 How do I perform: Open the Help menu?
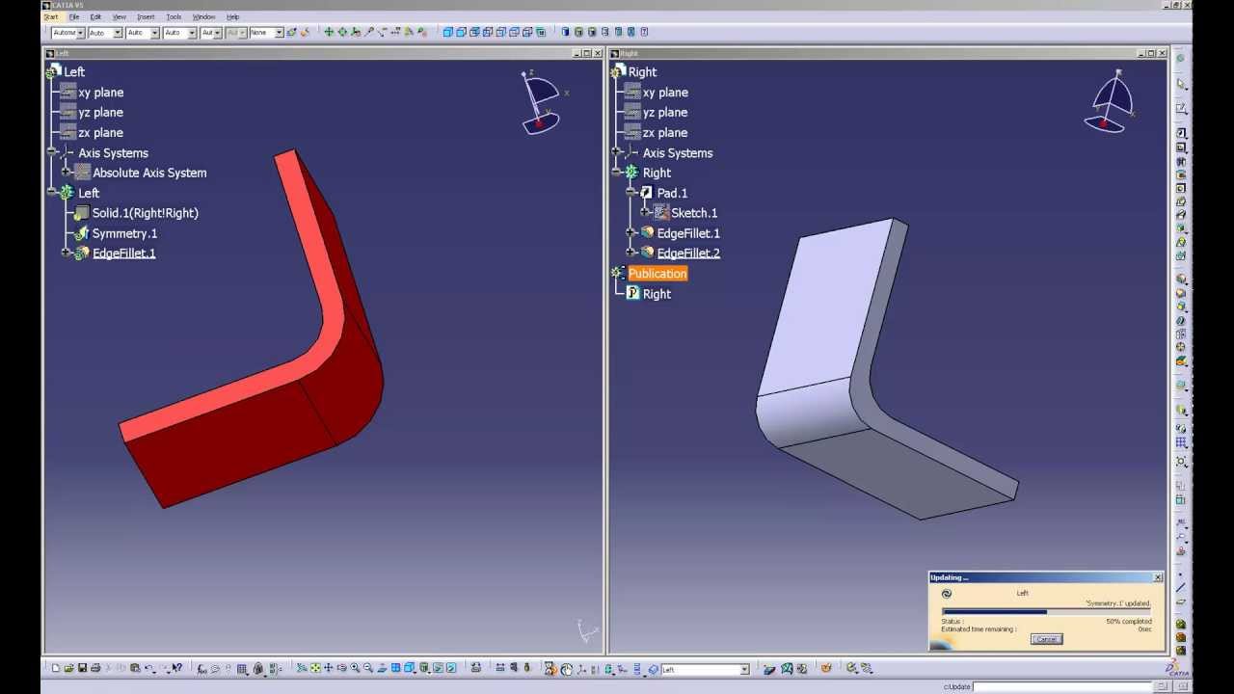[x=232, y=16]
